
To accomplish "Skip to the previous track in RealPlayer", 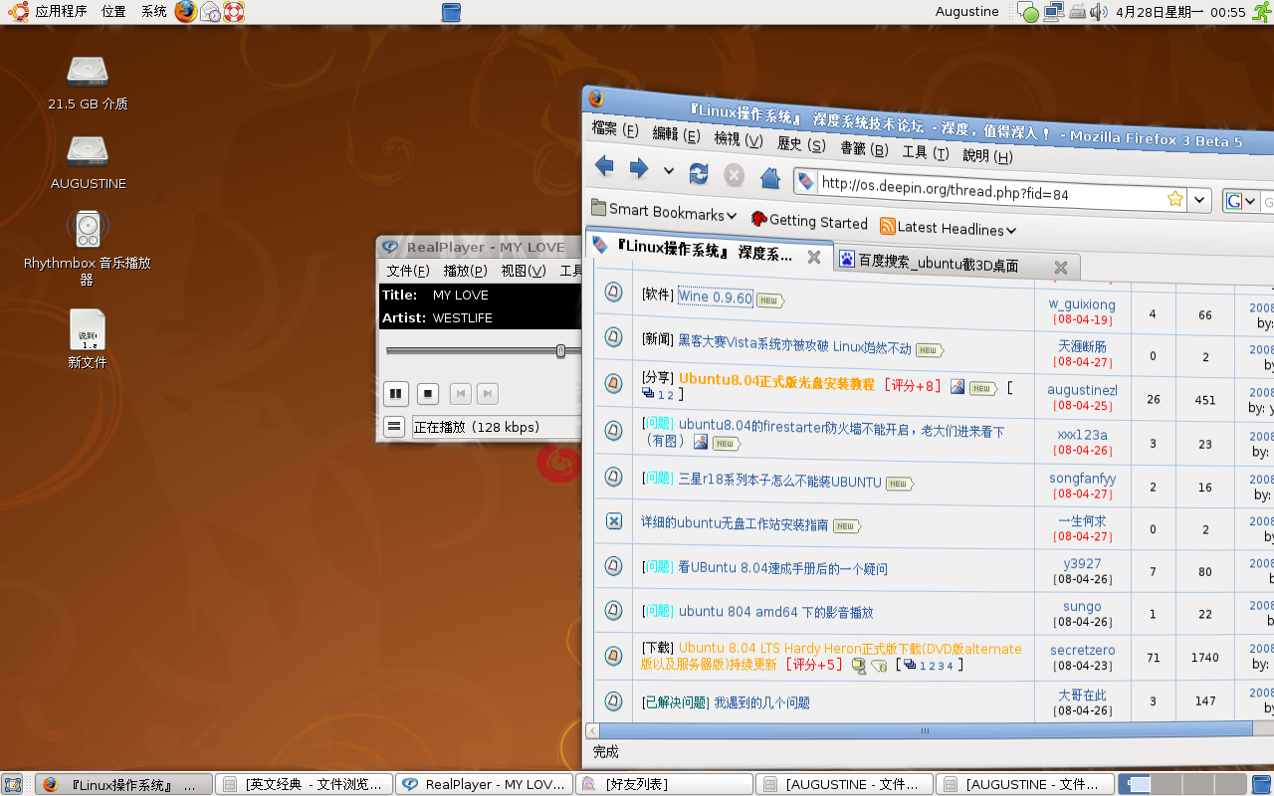I will (x=461, y=394).
